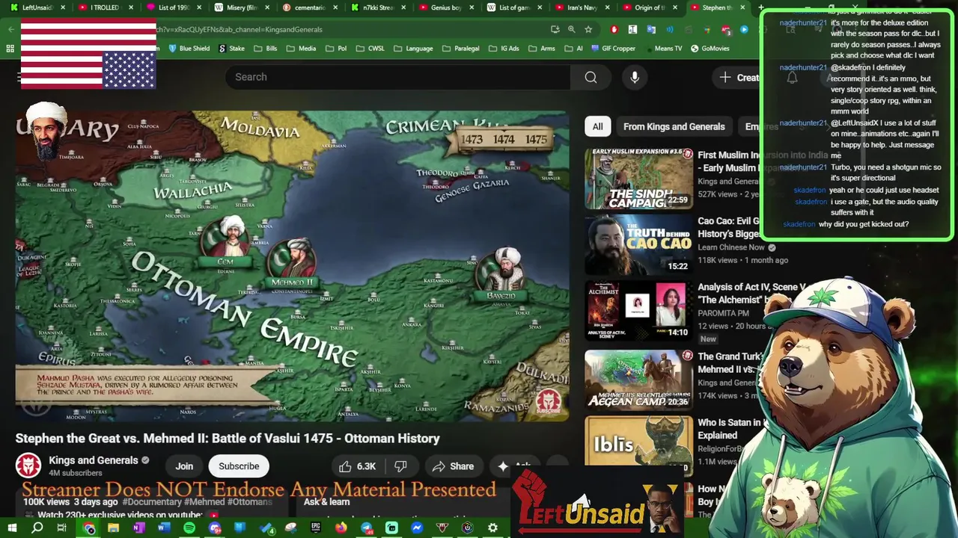Image resolution: width=958 pixels, height=538 pixels.
Task: Open the Stake bookmark
Action: 232,49
